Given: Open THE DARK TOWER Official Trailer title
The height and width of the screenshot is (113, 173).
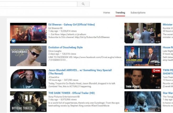Looking at the screenshot, I should click(x=72, y=93).
